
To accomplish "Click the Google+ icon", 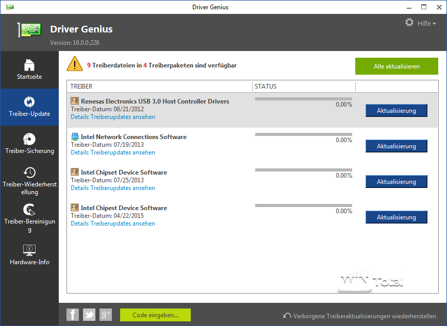I will [105, 314].
